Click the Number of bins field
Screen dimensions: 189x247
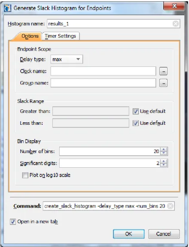(x=110, y=151)
